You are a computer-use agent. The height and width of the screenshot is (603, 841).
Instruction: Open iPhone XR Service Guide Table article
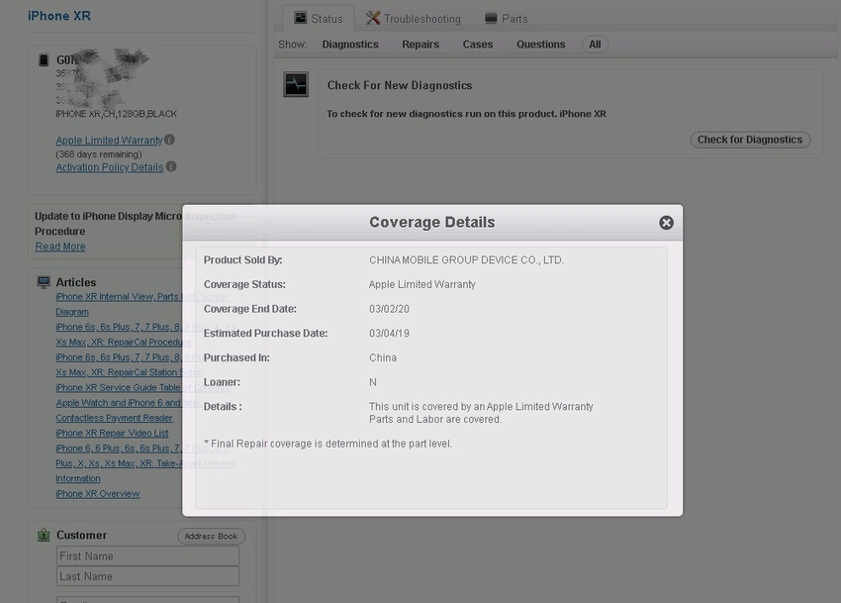[142, 387]
